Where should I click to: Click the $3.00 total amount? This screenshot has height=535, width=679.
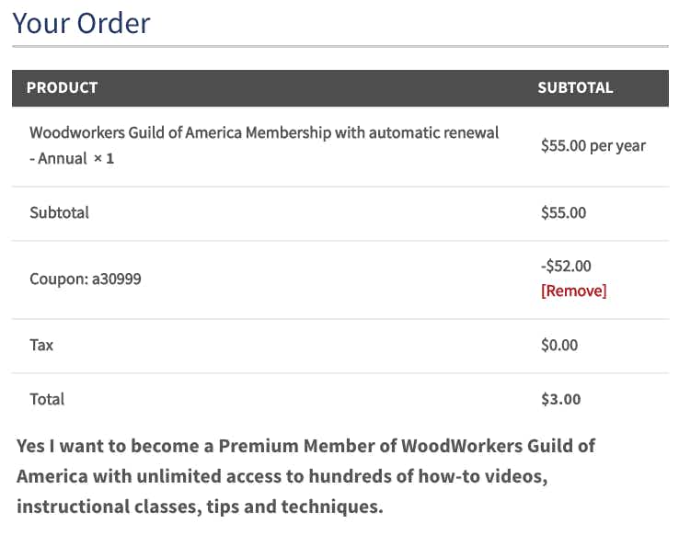coord(561,399)
